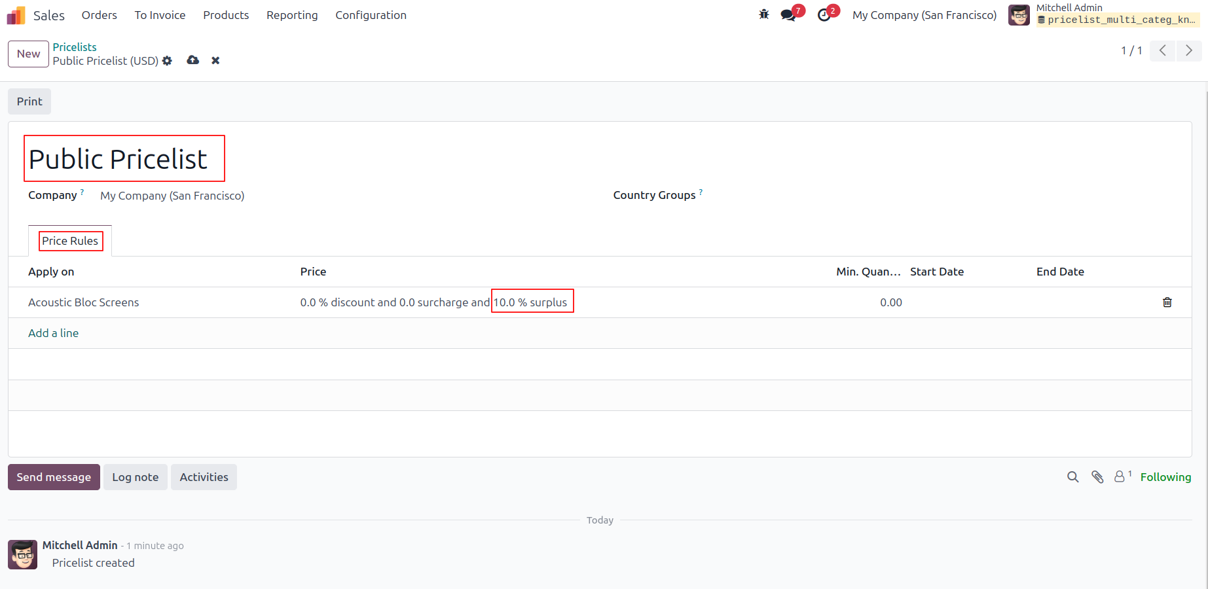The image size is (1208, 589).
Task: Expand the Configuration menu
Action: tap(371, 15)
